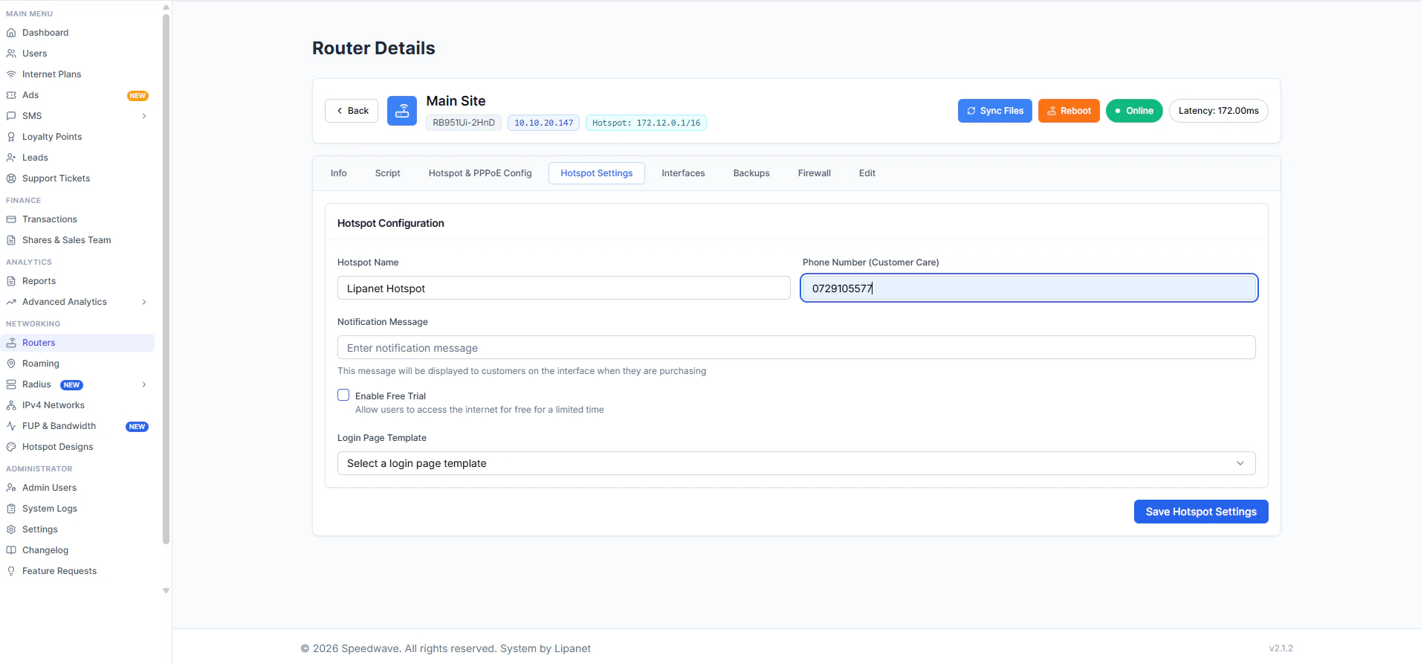Click the Settings gear icon

point(11,529)
